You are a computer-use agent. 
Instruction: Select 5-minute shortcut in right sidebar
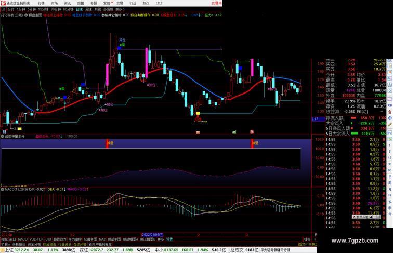[x=390, y=152]
